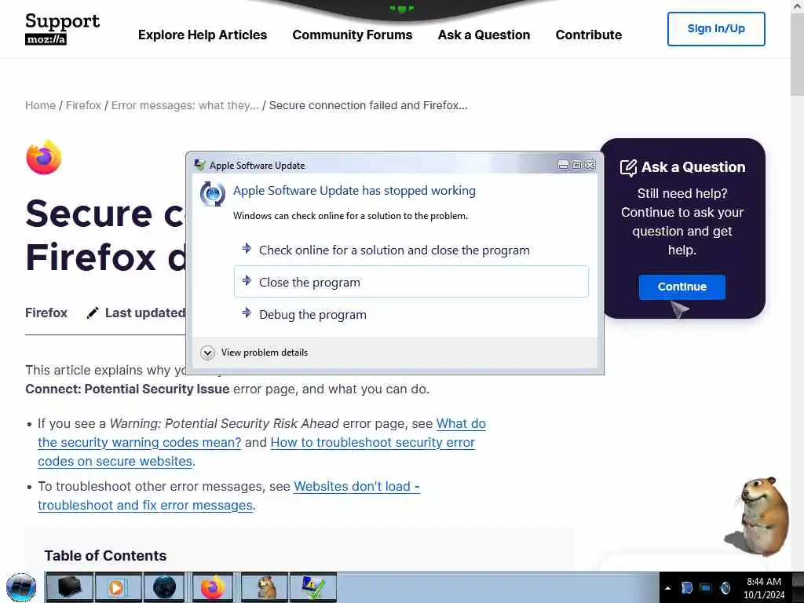Open the taskbar clock showing 8:44 AM
Viewport: 804px width, 603px height.
click(x=764, y=588)
